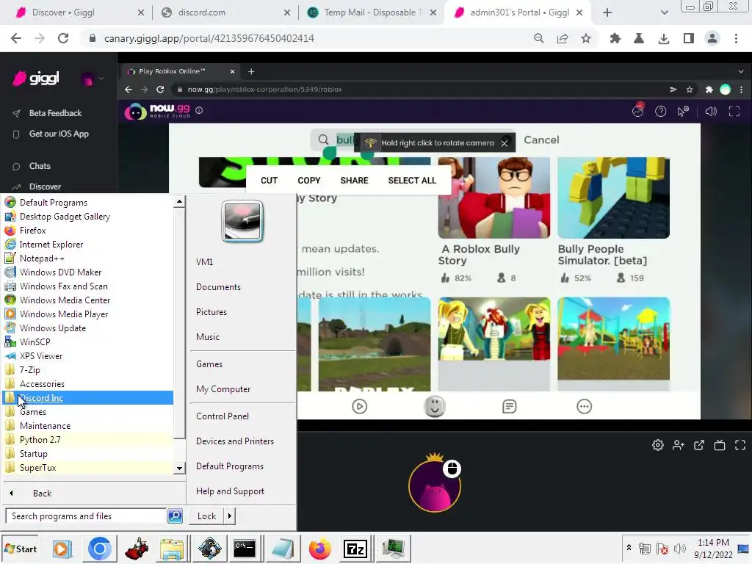Image resolution: width=752 pixels, height=564 pixels.
Task: Expand the Games folder in Start menu
Action: coord(88,411)
